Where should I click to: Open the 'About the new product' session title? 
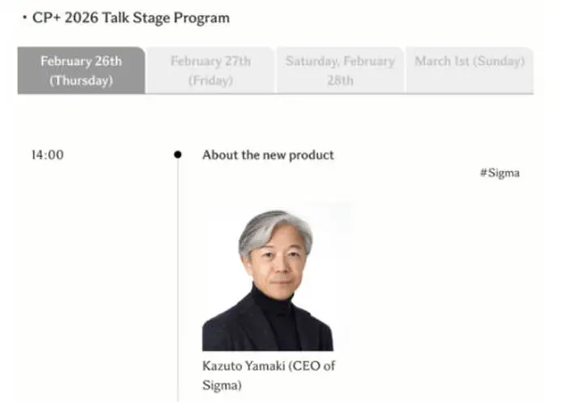click(x=268, y=155)
